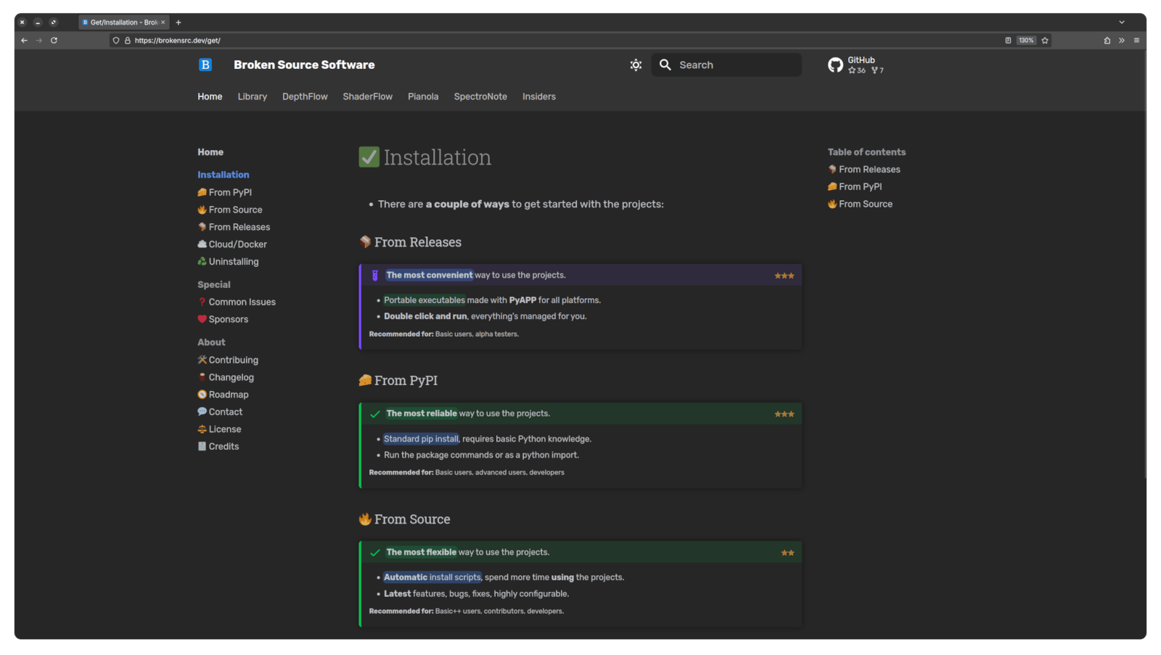Click the magnifier icon in search box

click(665, 65)
